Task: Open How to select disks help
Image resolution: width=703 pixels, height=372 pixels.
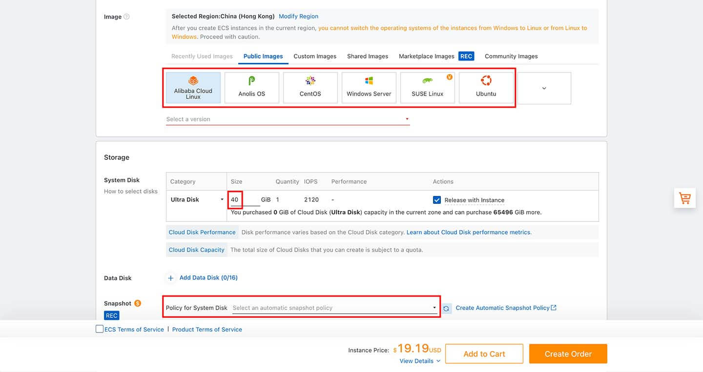Action: point(131,191)
